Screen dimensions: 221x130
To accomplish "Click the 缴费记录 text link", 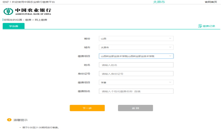I will (209, 26).
